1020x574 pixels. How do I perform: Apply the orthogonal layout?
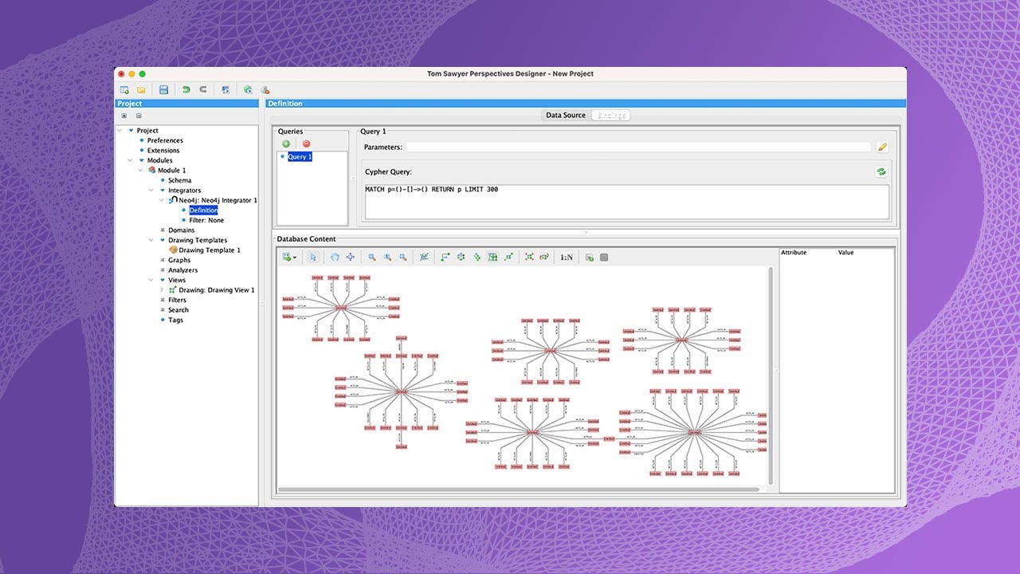[x=445, y=257]
